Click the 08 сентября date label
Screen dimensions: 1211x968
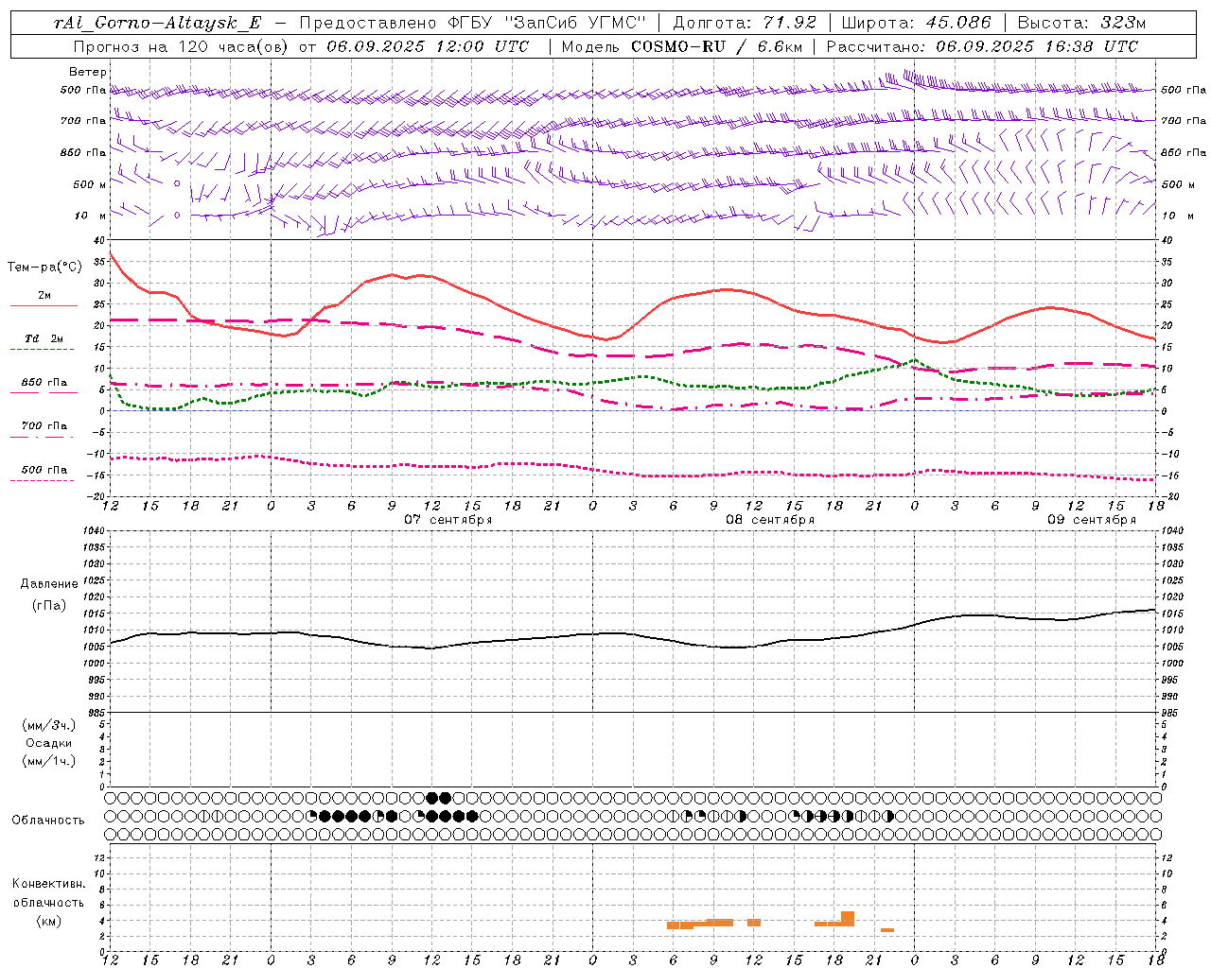[x=770, y=520]
